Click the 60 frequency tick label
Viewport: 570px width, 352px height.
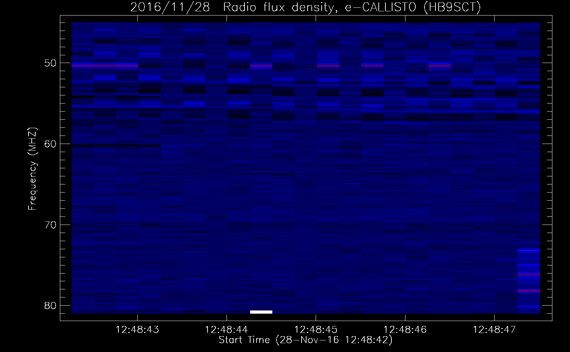coord(51,144)
